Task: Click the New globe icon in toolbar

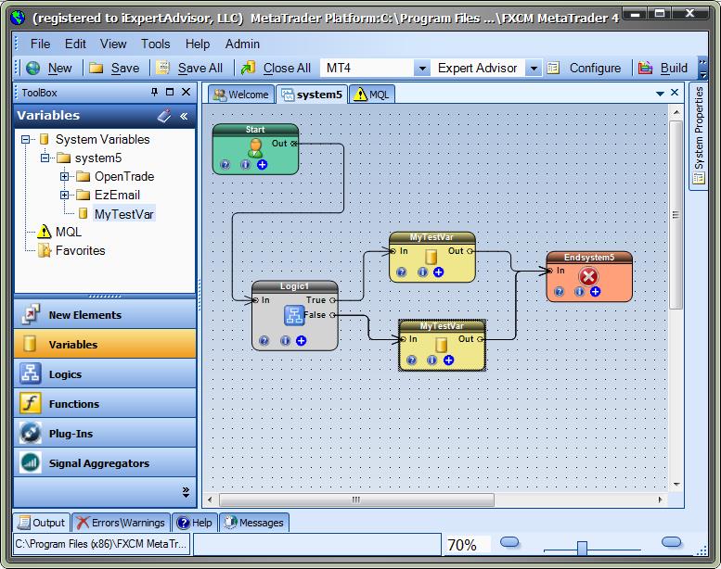Action: click(33, 68)
